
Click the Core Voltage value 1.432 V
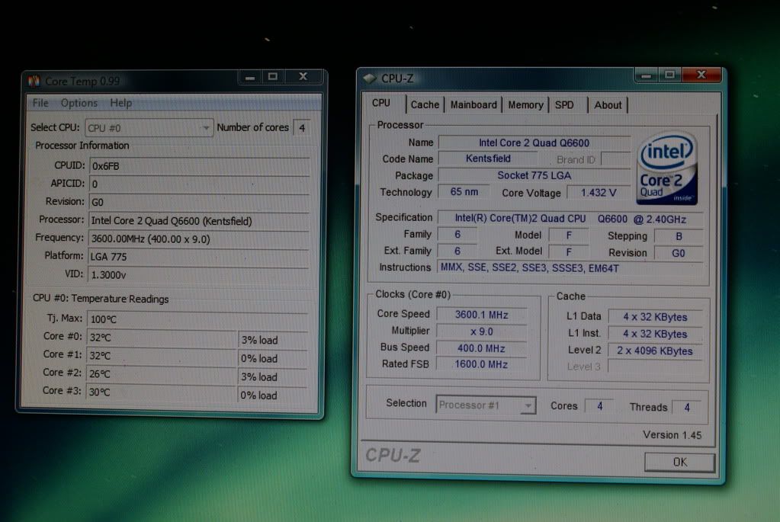coord(599,193)
